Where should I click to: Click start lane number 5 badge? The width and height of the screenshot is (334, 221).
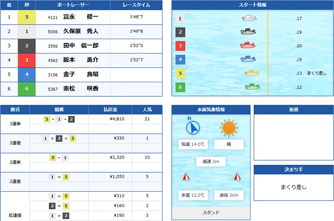(x=180, y=73)
